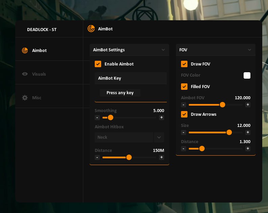This screenshot has height=213, width=268.
Task: Open the white FOV Color swatch
Action: pyautogui.click(x=247, y=75)
